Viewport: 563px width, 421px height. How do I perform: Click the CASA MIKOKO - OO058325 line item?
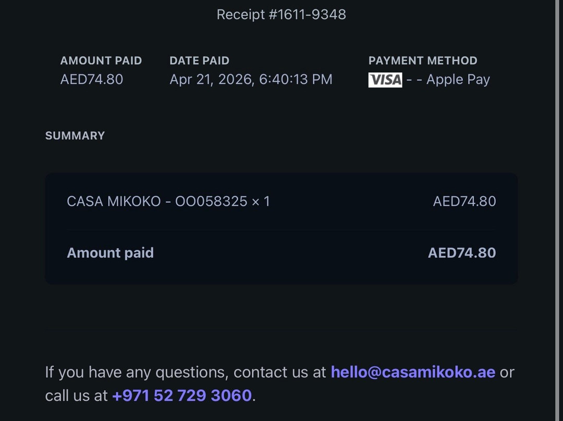tap(168, 201)
